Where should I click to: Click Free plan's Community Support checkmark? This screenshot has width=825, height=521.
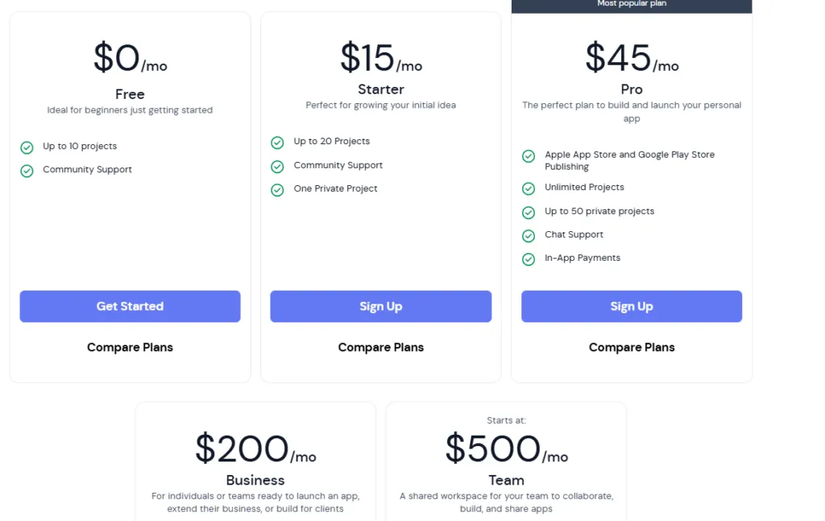coord(27,171)
